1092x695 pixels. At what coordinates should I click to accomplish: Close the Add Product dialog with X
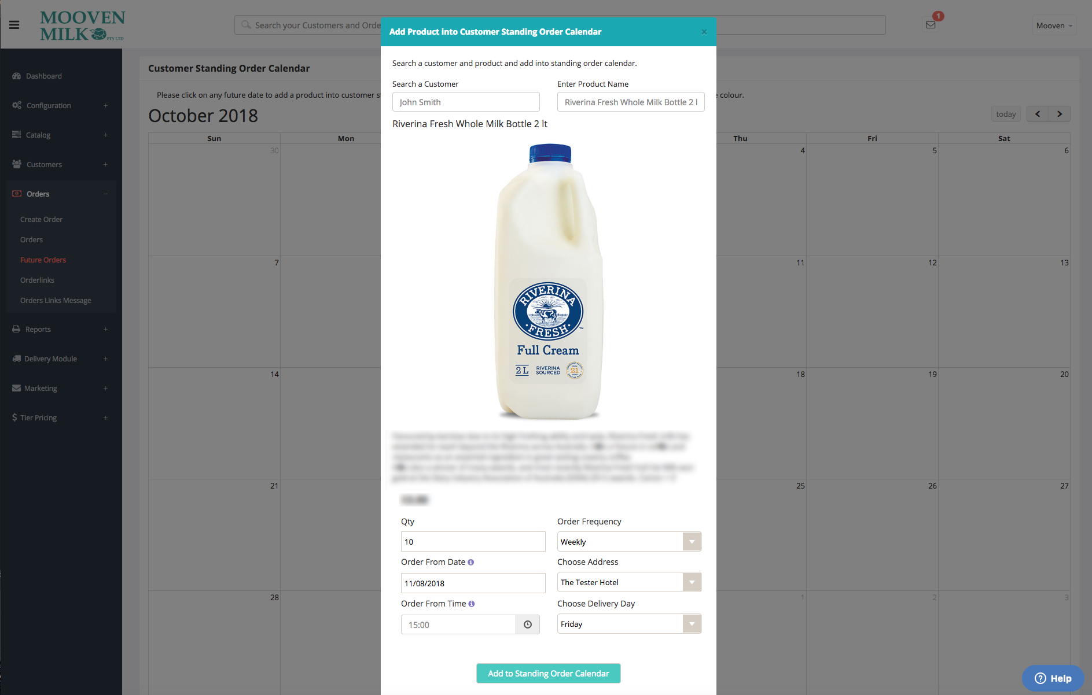tap(704, 32)
